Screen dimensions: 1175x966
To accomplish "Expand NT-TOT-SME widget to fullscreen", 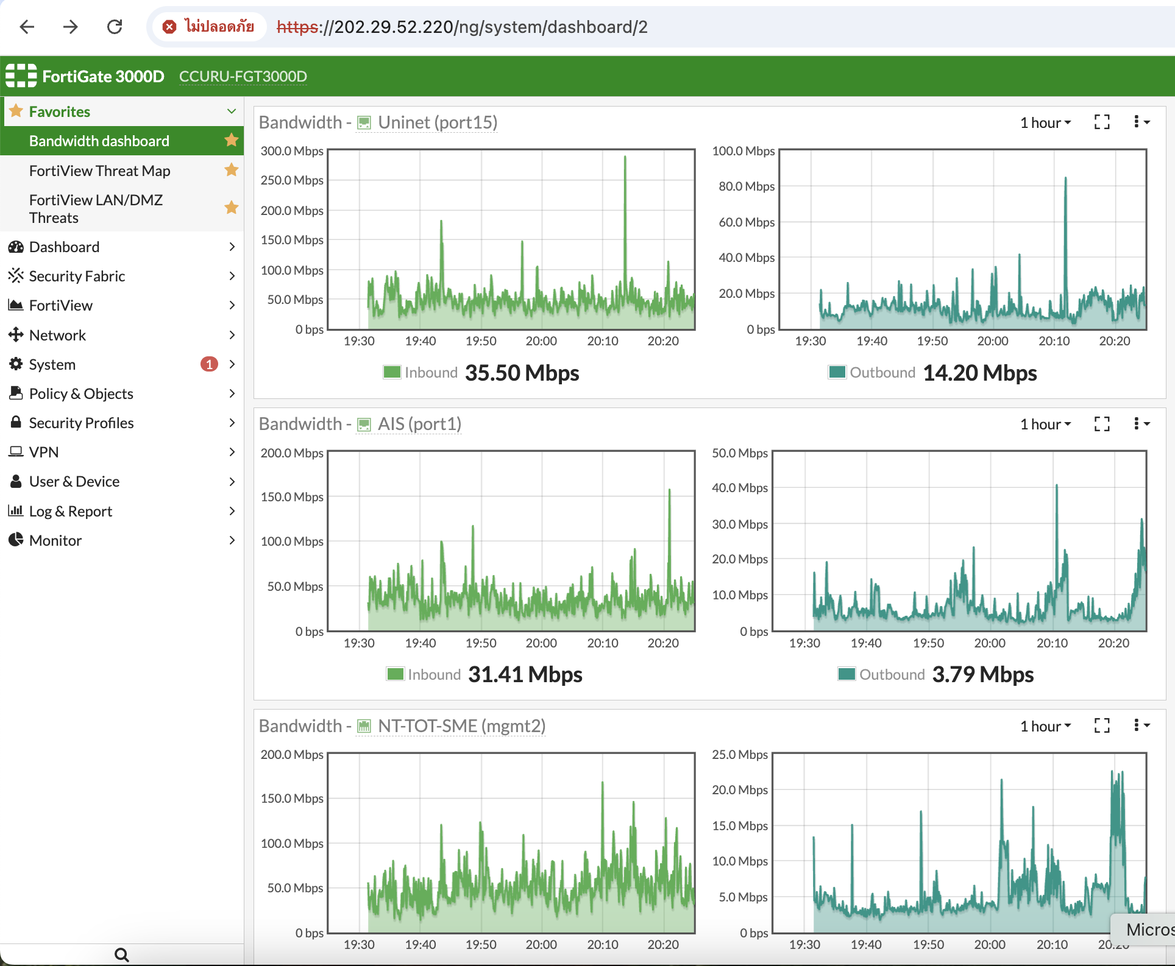I will [x=1102, y=725].
